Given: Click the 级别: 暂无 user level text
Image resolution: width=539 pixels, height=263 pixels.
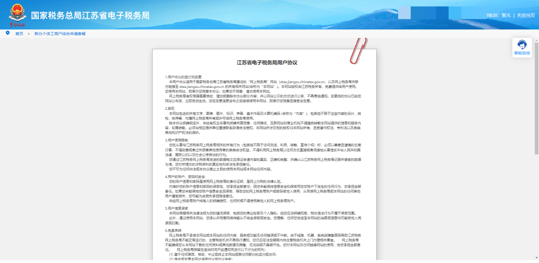Looking at the screenshot, I should [499, 15].
